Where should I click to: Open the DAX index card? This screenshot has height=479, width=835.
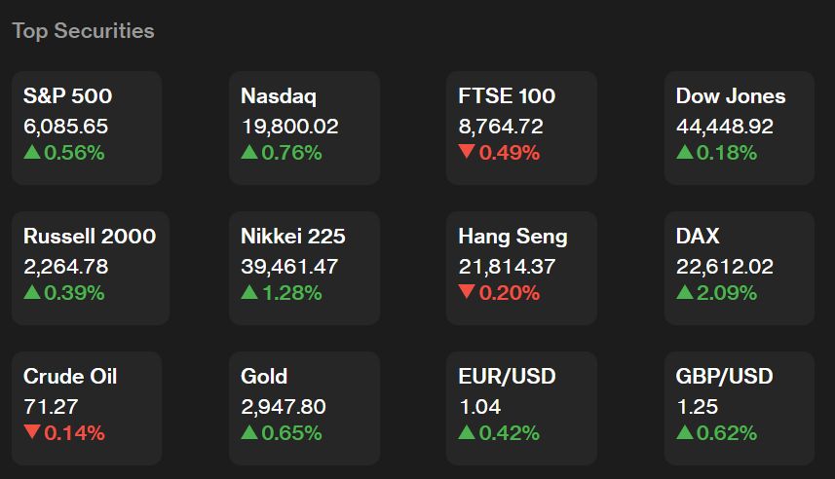[740, 269]
